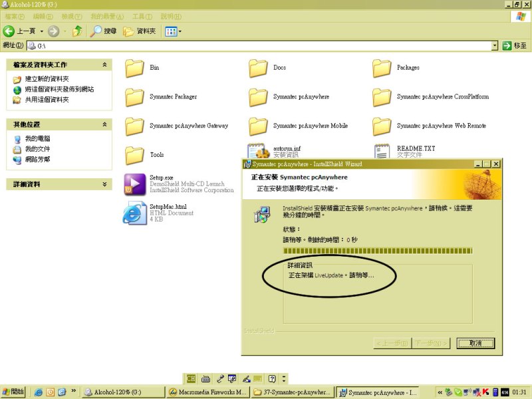Open the Packages folder

coord(396,68)
